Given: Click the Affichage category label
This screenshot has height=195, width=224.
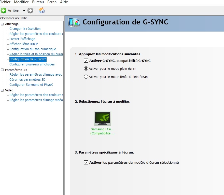Looking at the screenshot, I should pos(12,24).
